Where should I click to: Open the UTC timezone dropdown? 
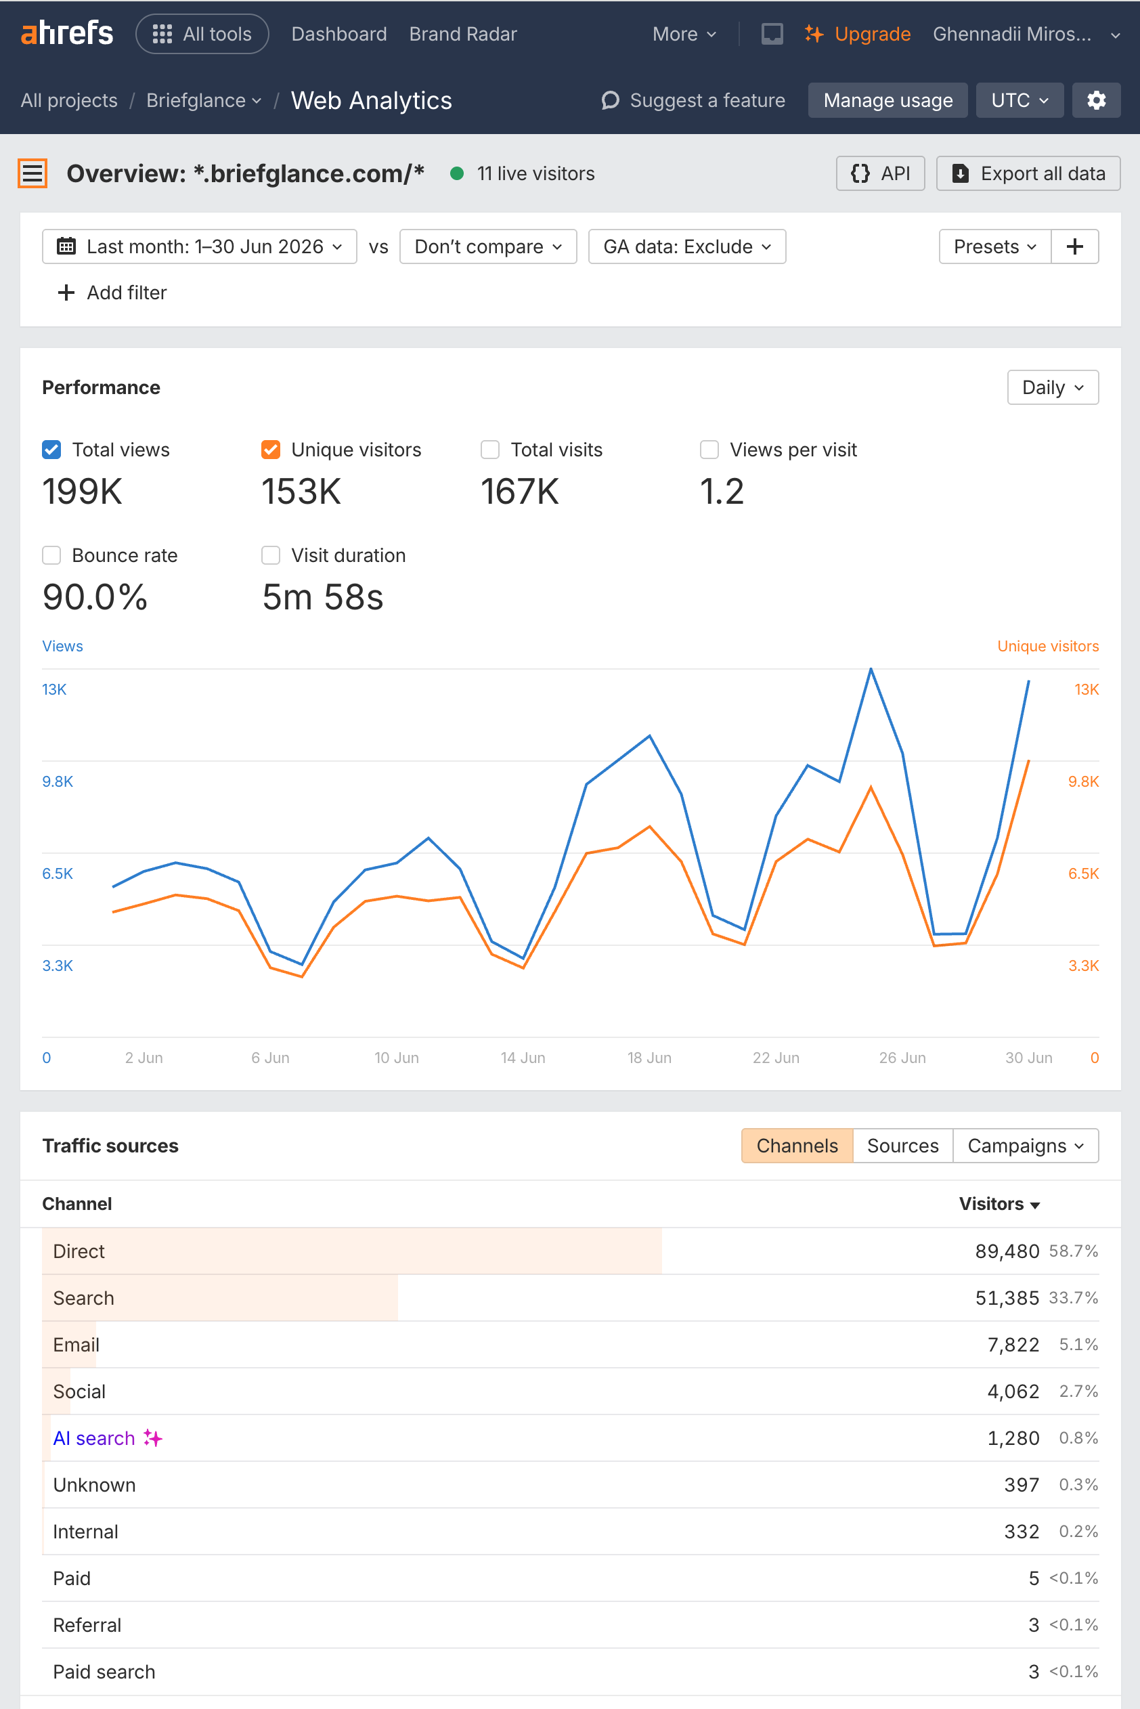point(1020,100)
